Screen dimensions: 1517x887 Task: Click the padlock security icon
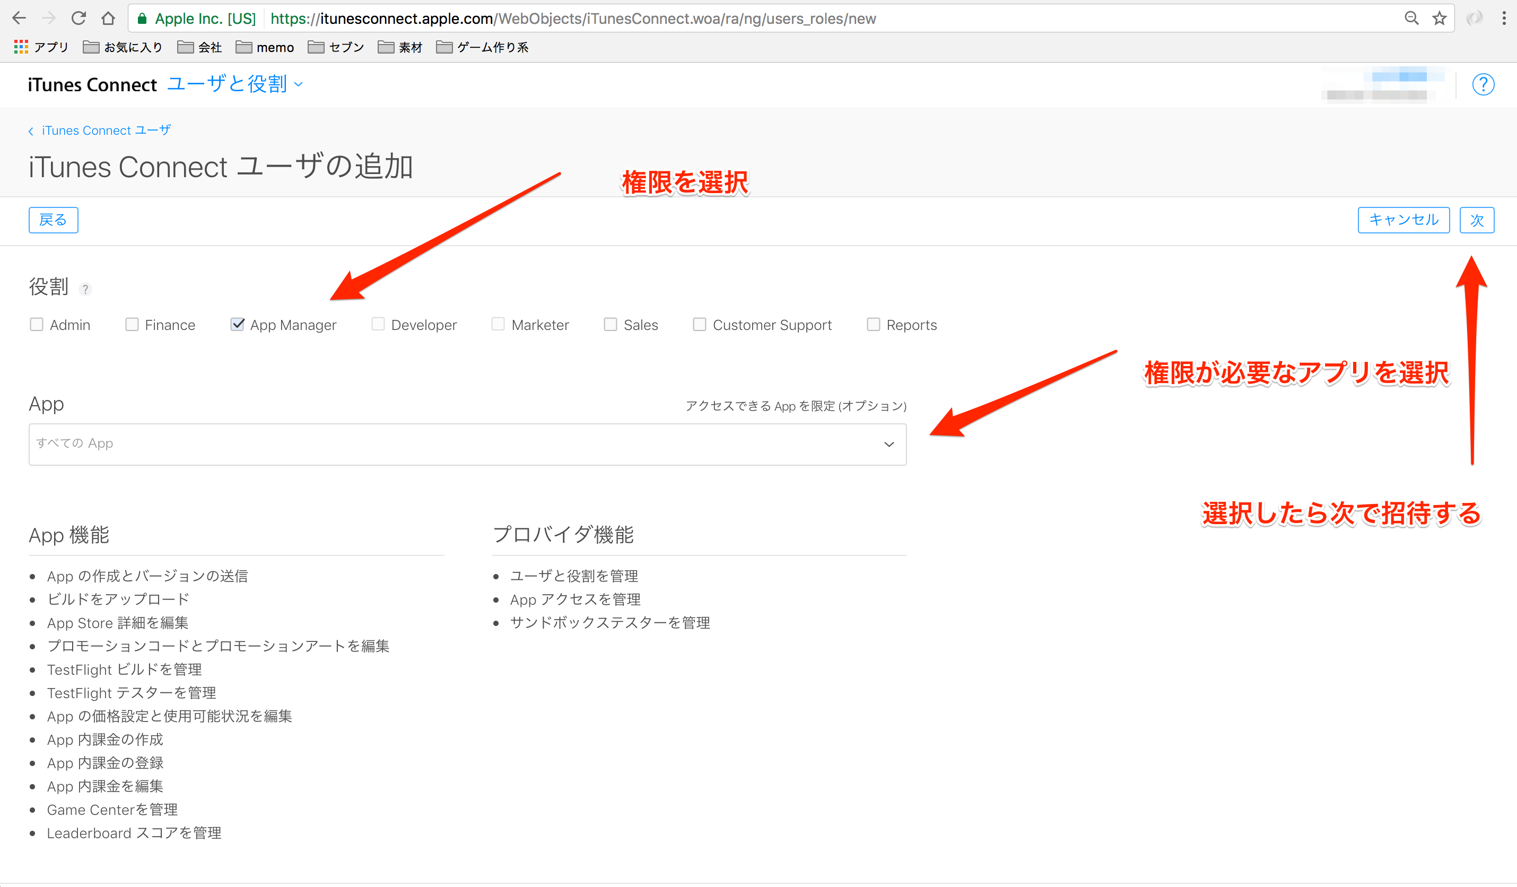click(142, 18)
